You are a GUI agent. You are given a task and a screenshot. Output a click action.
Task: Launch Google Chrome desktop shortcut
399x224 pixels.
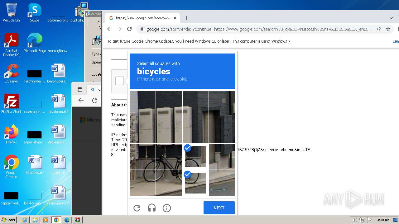coord(11,167)
